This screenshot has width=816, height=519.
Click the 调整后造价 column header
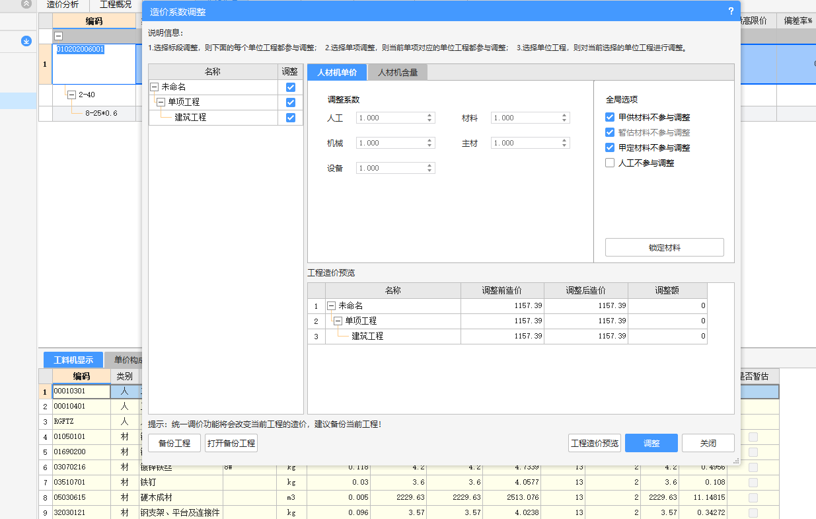586,290
